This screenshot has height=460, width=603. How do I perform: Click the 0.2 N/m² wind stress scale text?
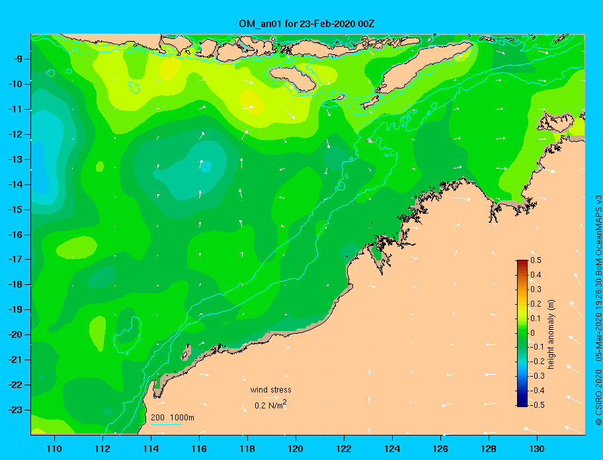(x=270, y=404)
